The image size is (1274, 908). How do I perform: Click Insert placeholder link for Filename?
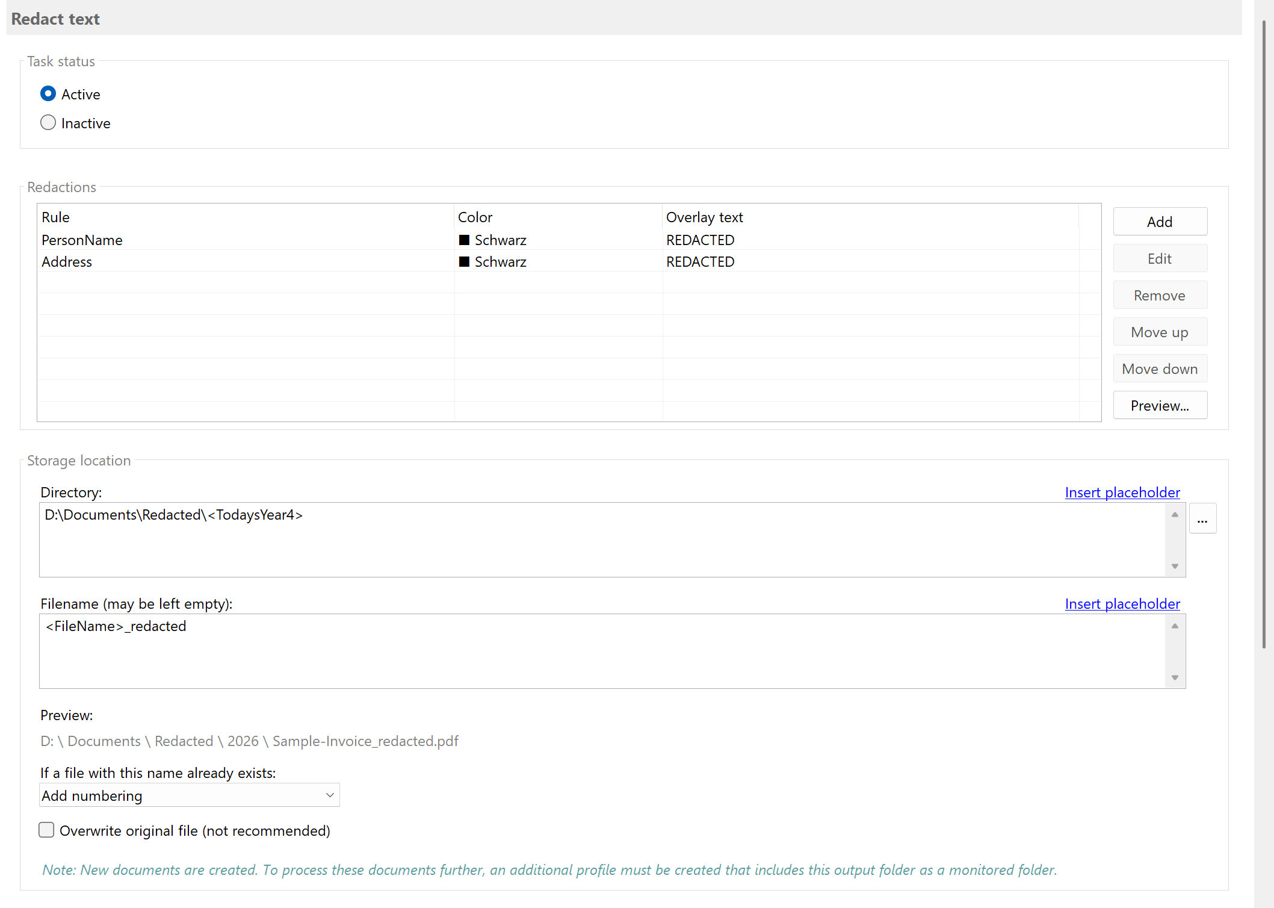[x=1122, y=603]
